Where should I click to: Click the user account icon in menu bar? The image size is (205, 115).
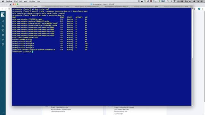click(x=194, y=1)
